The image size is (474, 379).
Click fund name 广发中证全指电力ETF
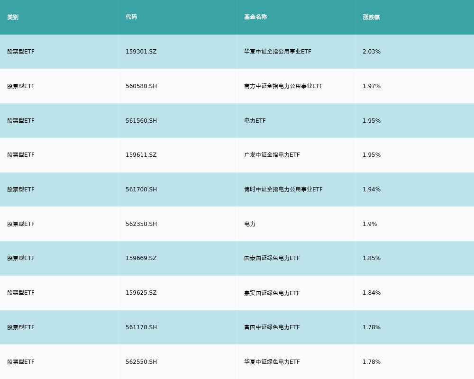tap(272, 155)
